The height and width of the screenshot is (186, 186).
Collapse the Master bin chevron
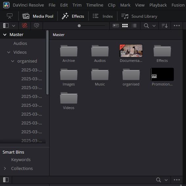(x=5, y=35)
